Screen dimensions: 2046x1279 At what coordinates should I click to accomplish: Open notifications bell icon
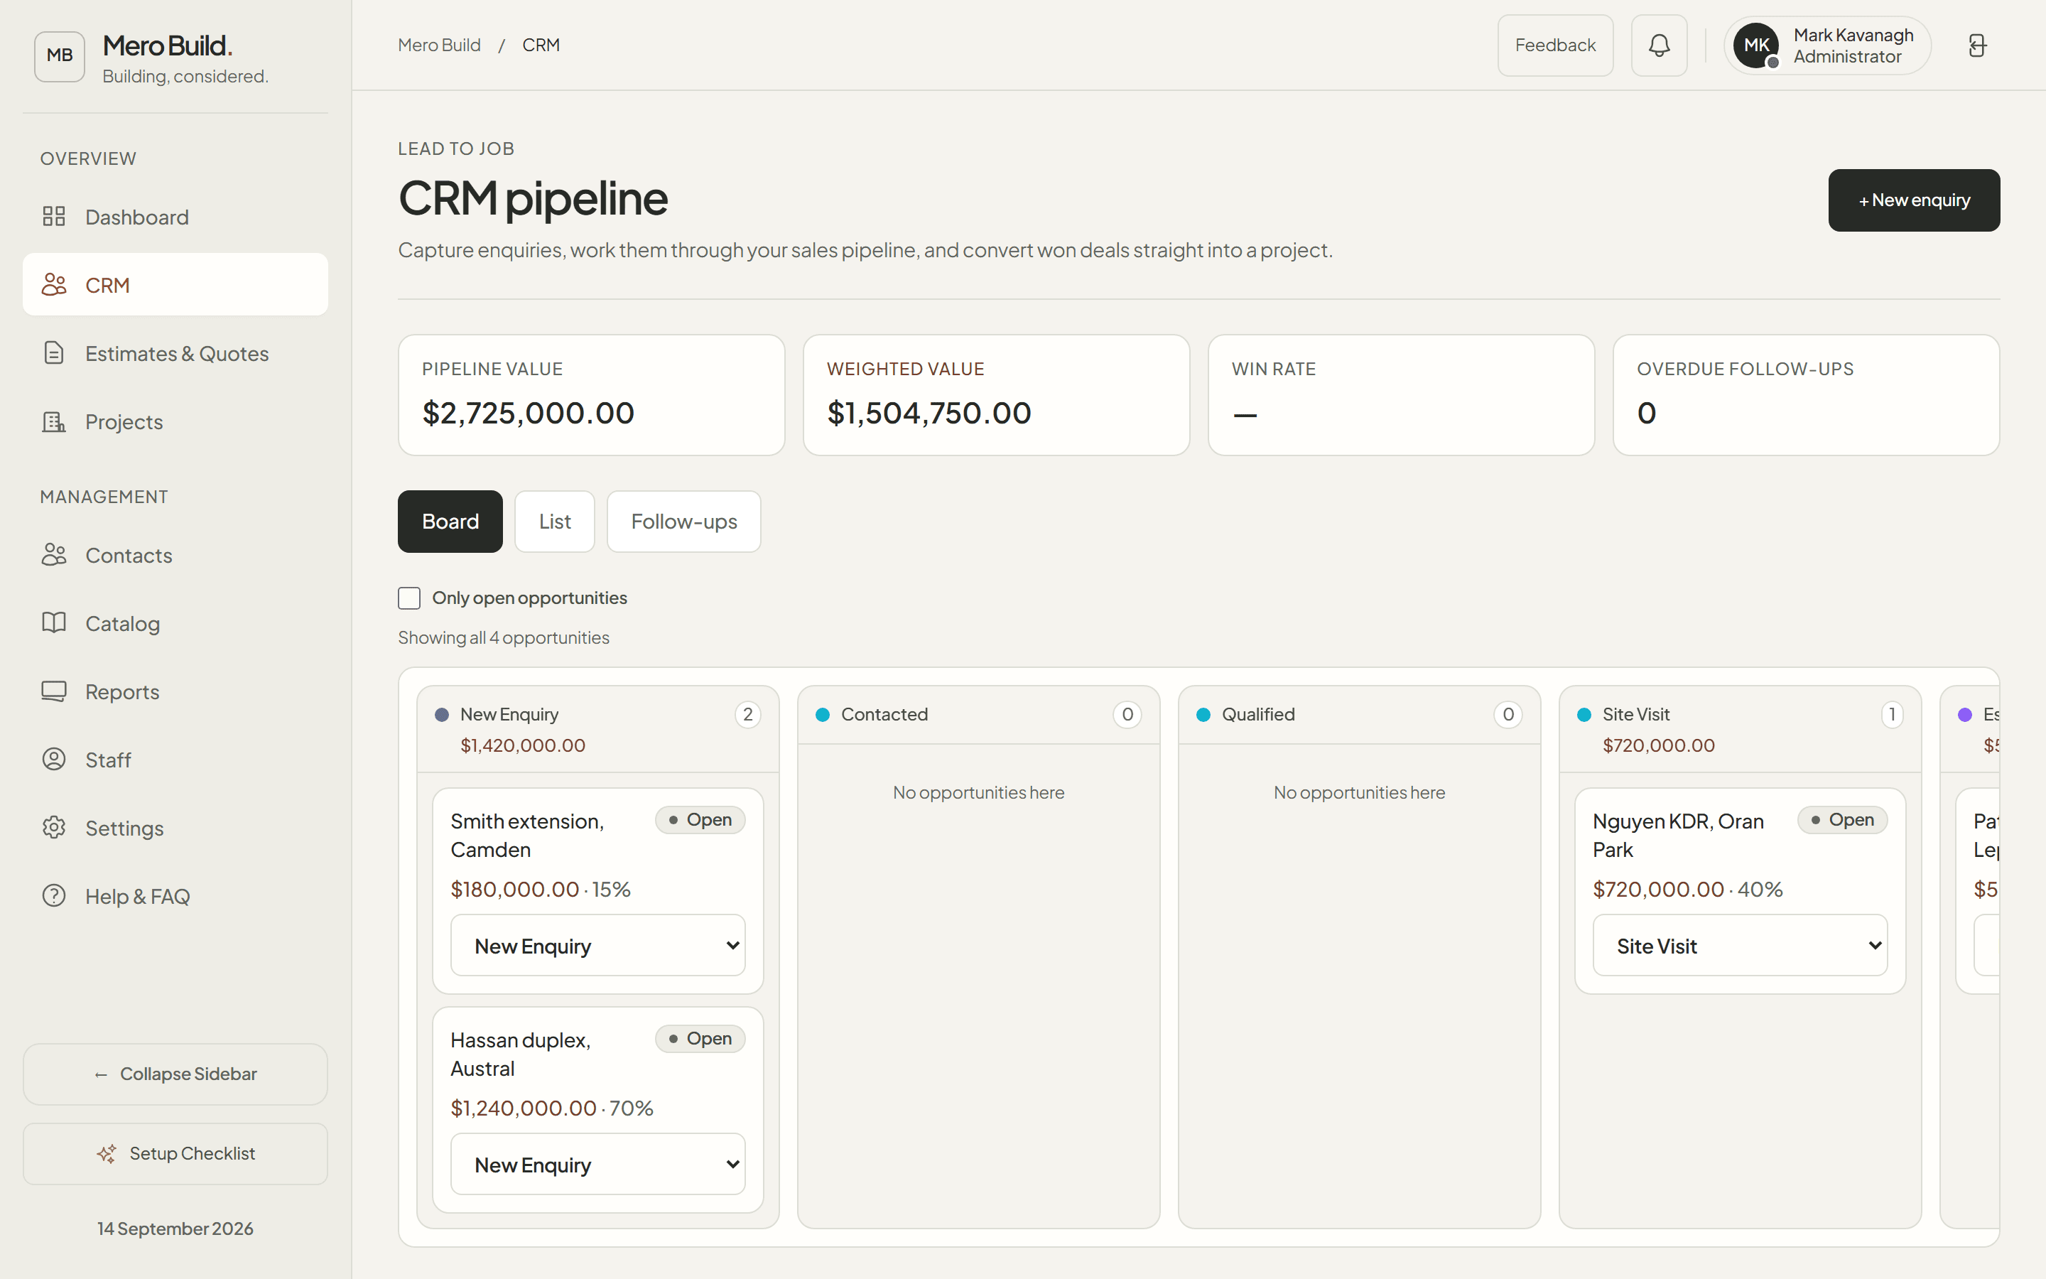1659,45
